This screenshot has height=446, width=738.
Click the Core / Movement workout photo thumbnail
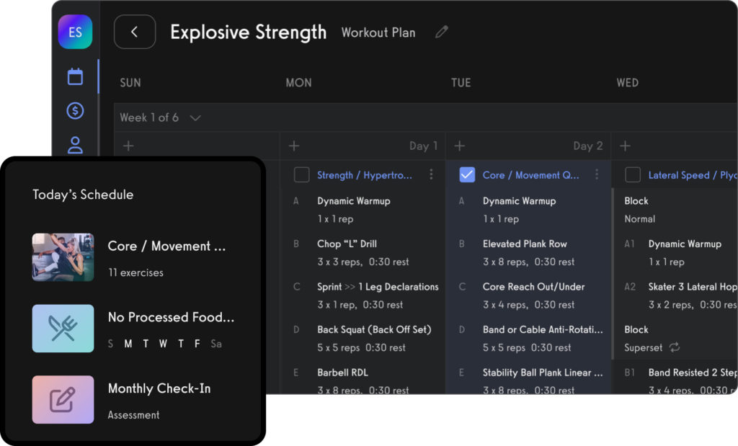[63, 257]
